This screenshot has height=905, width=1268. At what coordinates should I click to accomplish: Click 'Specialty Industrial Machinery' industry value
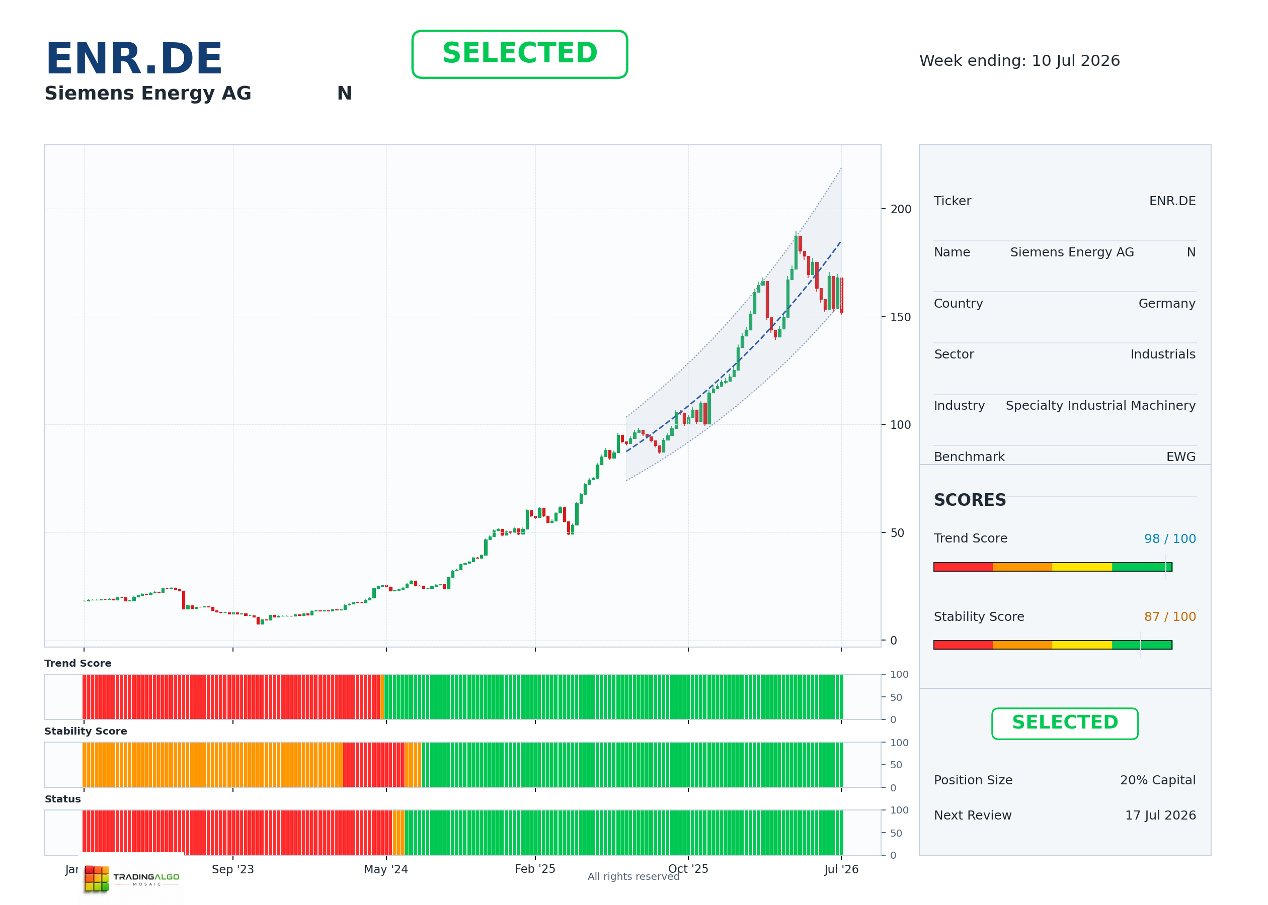coord(1100,405)
